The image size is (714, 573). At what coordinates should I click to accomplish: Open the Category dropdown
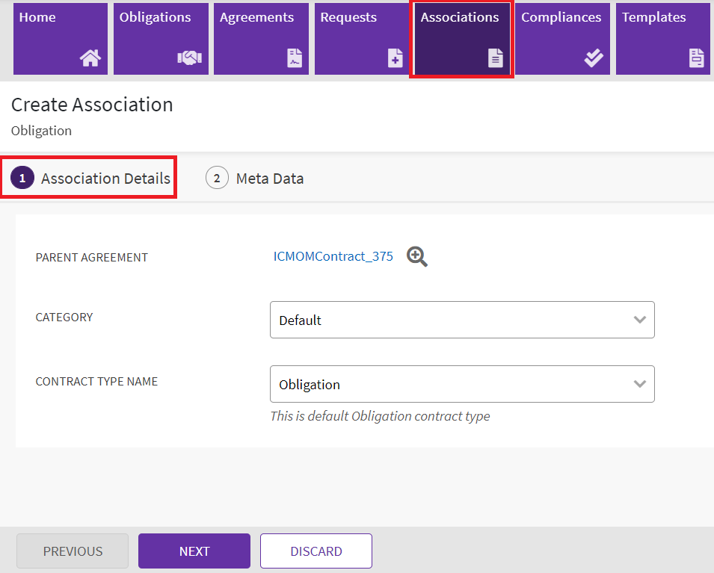461,320
